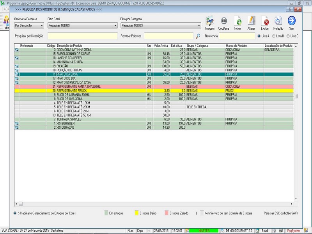The width and height of the screenshot is (312, 234).
Task: Click the image icon on PRATO DO DIA row
Action: coord(17,78)
